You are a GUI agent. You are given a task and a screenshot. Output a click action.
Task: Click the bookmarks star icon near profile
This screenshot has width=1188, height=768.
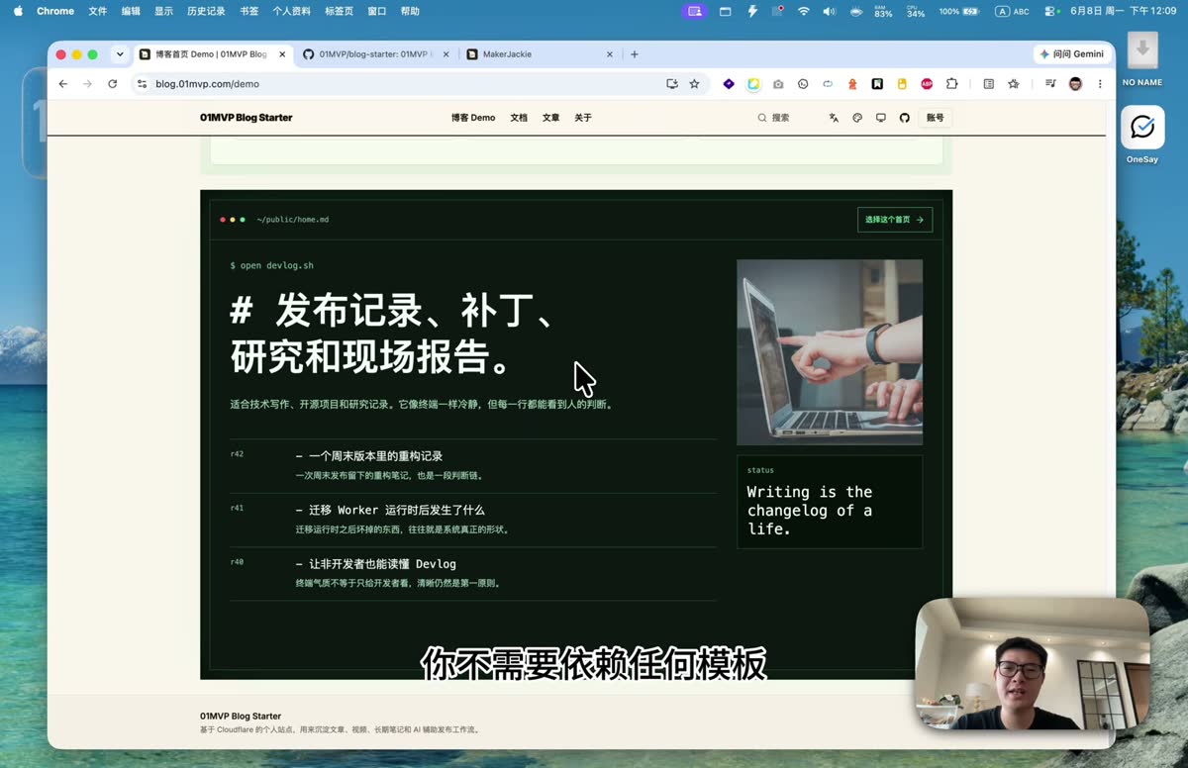pos(1013,84)
